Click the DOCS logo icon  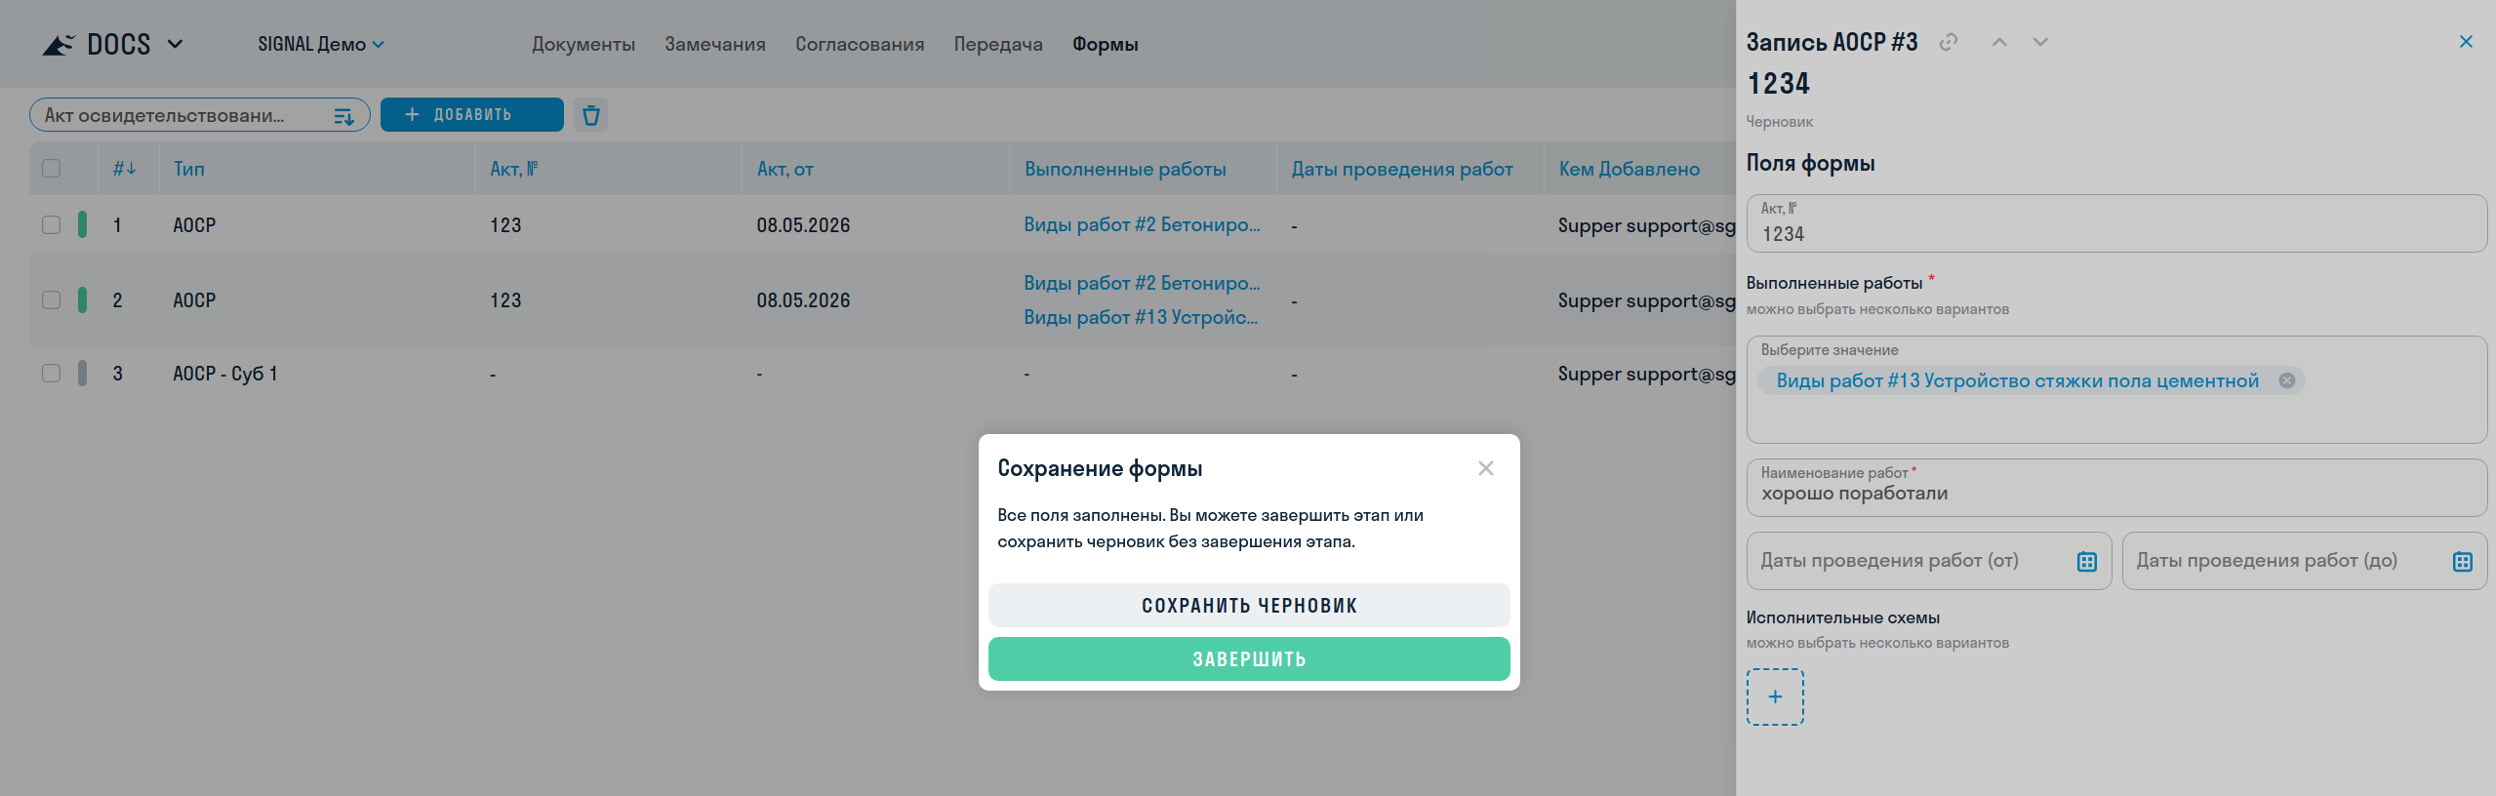tap(59, 45)
